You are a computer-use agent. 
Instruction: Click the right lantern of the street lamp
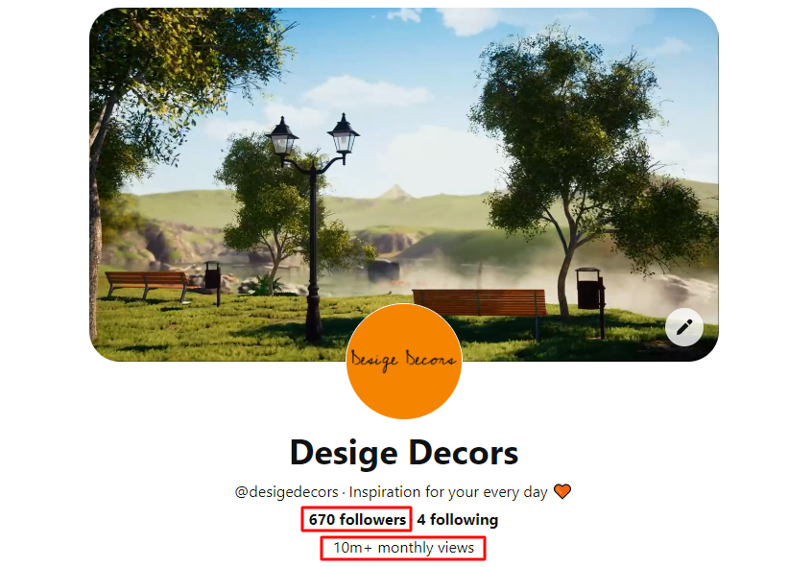click(344, 134)
